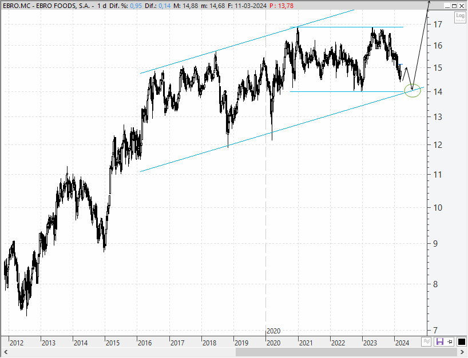
Task: Click the pushpin icon beside save
Action: 450,341
